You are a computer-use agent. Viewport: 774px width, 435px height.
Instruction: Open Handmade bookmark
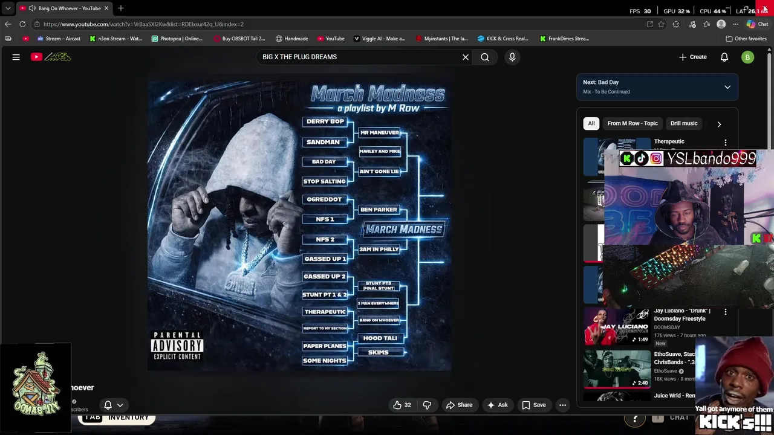[x=291, y=39]
